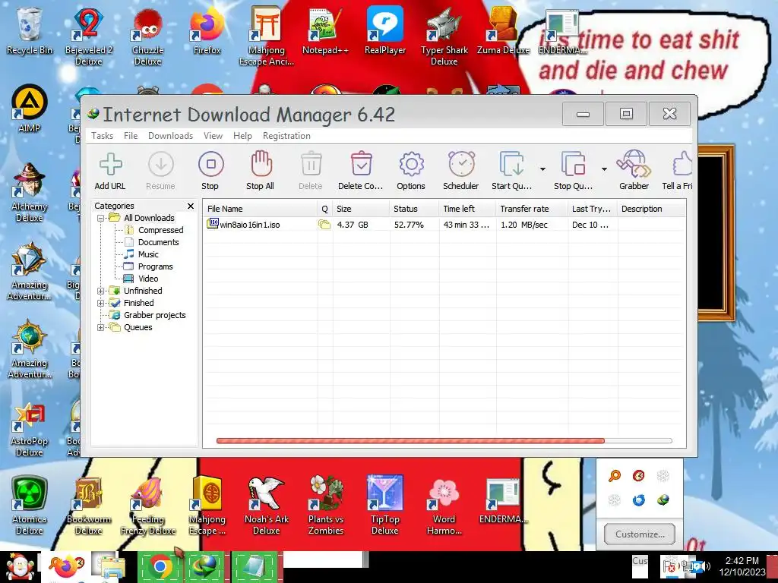Click the Chuzzle Deluxe desktop shortcut
The height and width of the screenshot is (583, 778).
tap(147, 37)
